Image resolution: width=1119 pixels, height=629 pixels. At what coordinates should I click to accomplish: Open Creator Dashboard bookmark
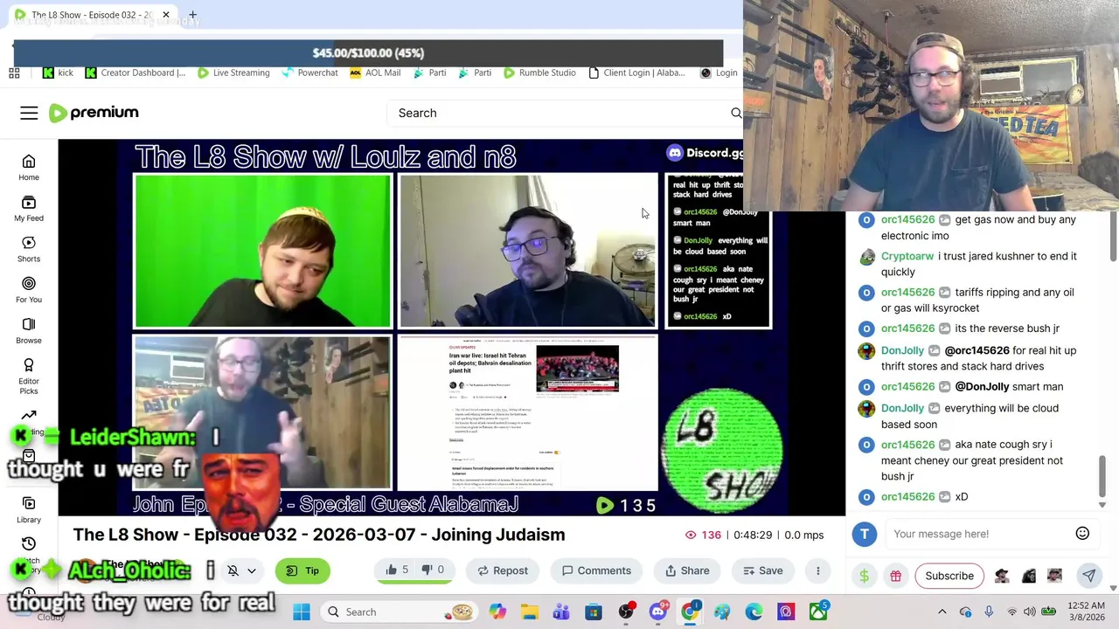coord(135,73)
